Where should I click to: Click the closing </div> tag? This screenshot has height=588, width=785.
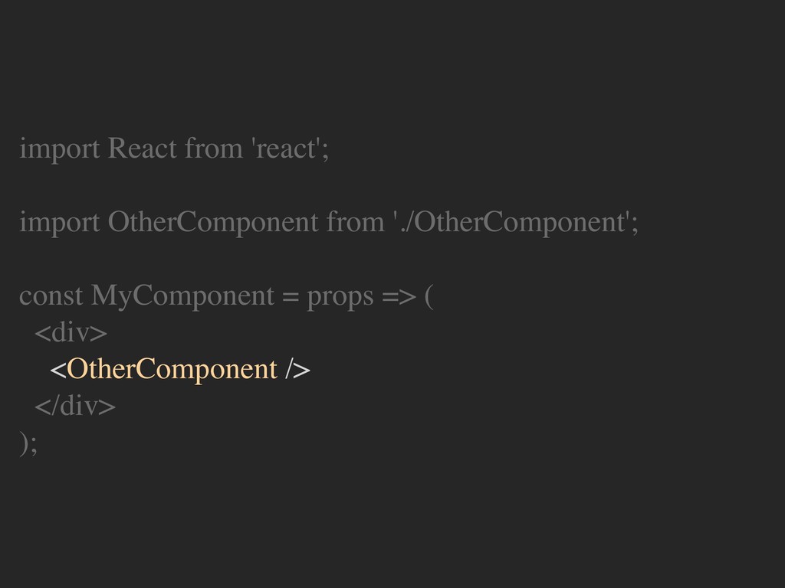tap(75, 406)
